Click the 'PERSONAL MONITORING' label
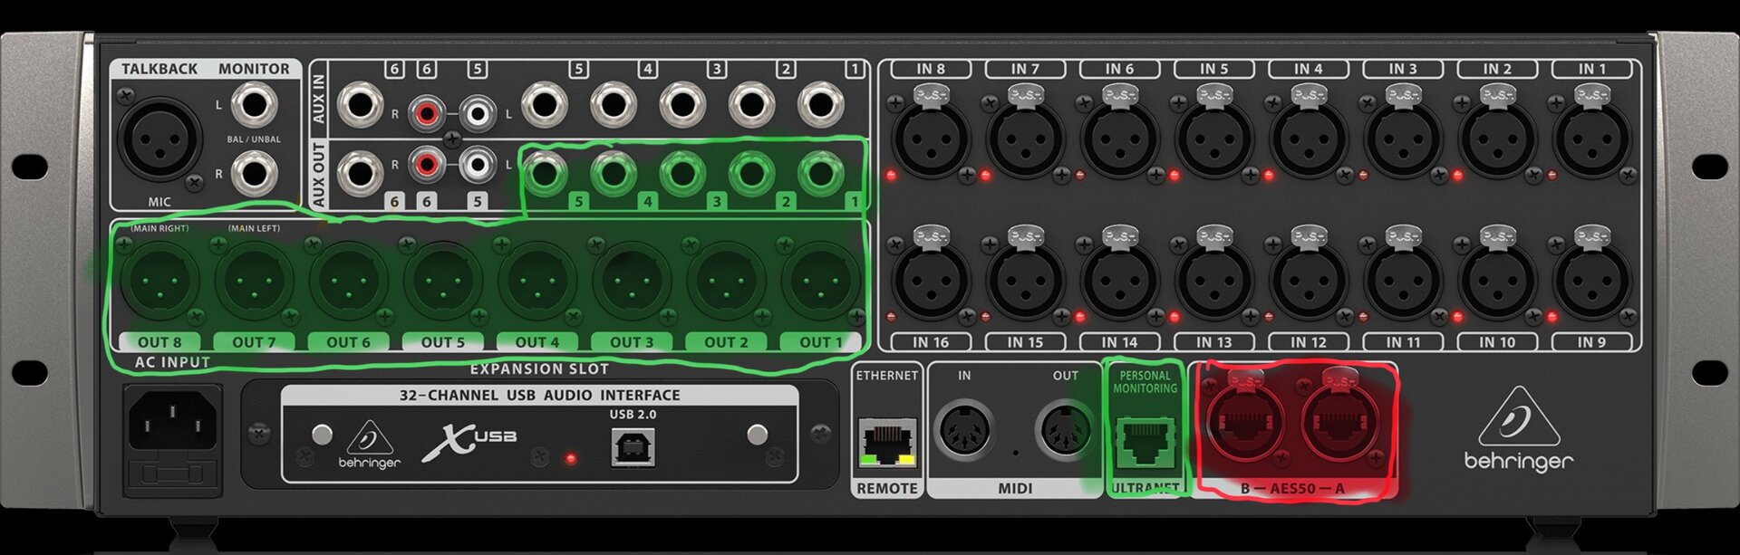The image size is (1740, 555). (x=1145, y=382)
